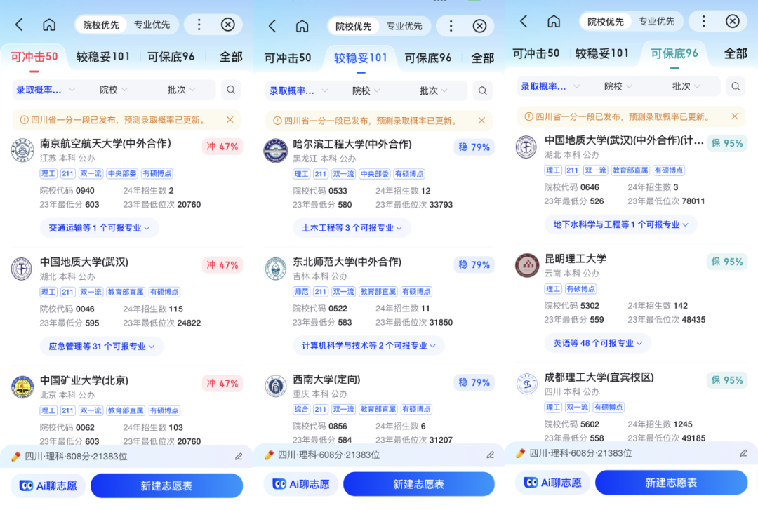
Task: Open 全部 tab in right panel
Action: coord(736,53)
